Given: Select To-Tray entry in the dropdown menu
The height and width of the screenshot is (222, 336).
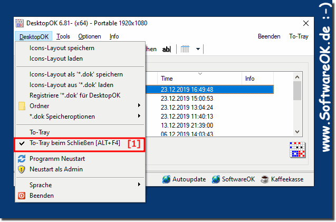Looking at the screenshot, I should click(40, 132).
